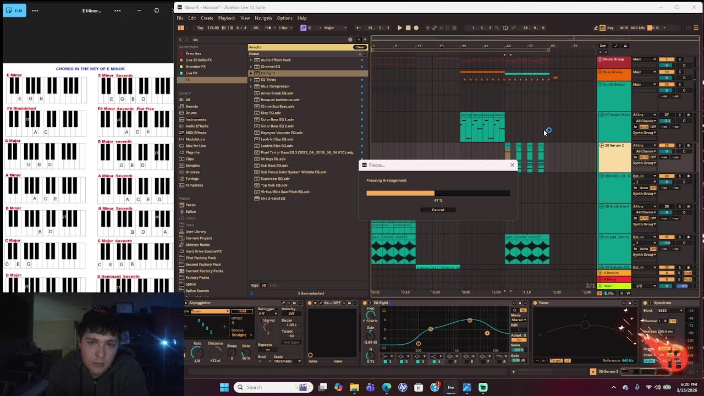Select the Plug-Ins library category
This screenshot has width=704, height=396.
pos(193,152)
